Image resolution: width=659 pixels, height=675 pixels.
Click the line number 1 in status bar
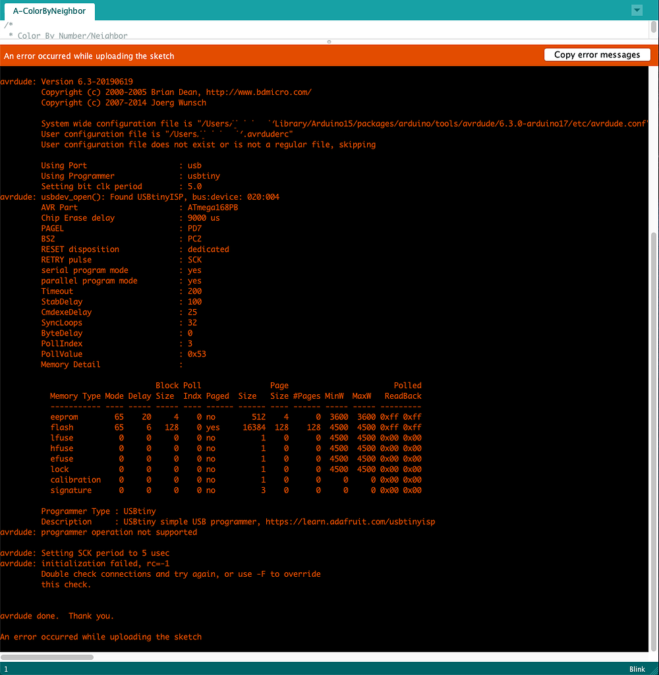(7, 669)
